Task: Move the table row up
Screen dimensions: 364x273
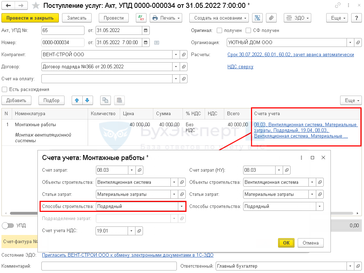Action: [x=77, y=100]
